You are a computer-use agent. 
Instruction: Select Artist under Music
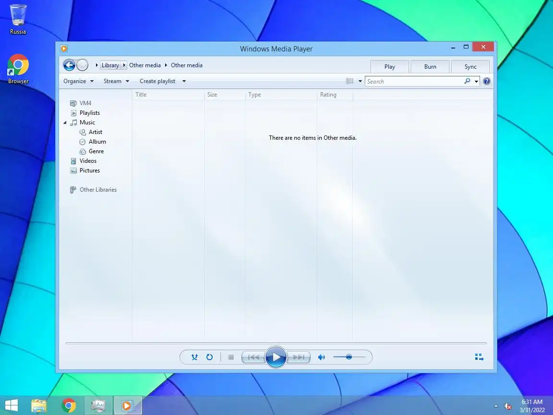pyautogui.click(x=95, y=132)
